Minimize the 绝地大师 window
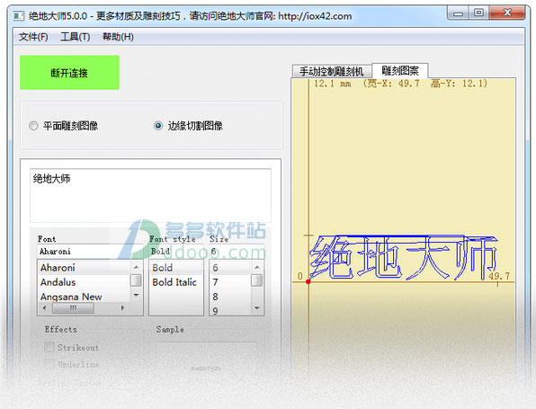 point(459,13)
